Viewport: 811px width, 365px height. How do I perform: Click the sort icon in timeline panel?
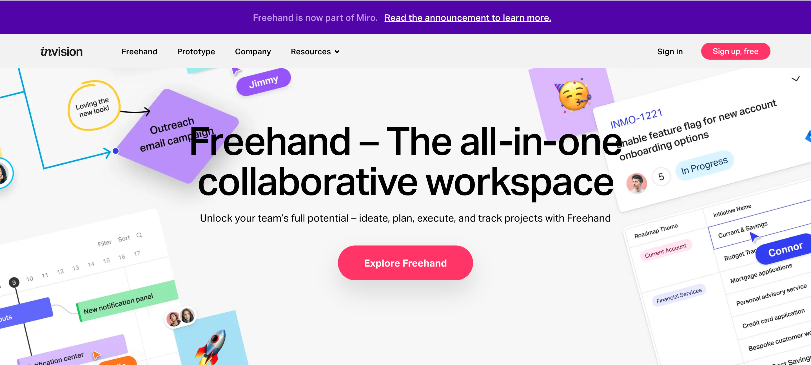click(123, 238)
